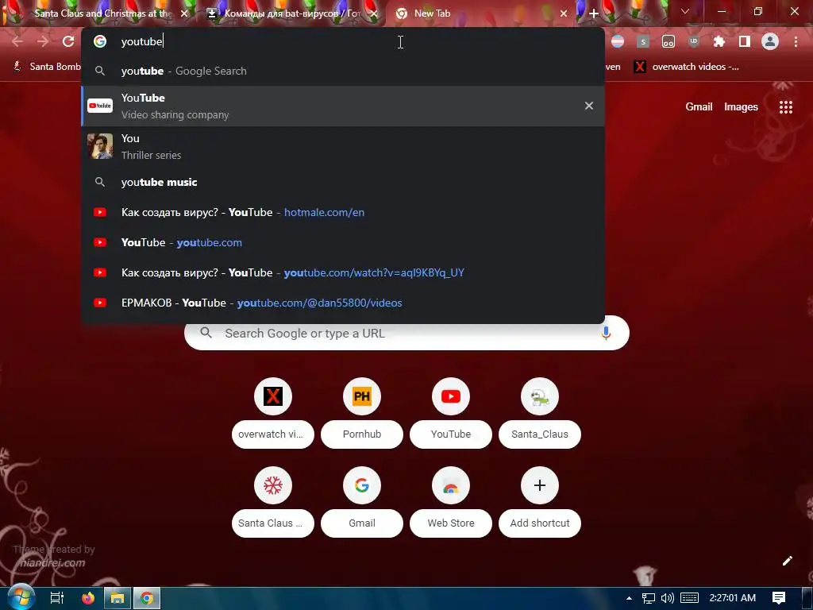
Task: Click the 'Search Google or type a URL' box
Action: click(406, 333)
